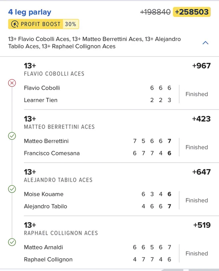Open the Matteo Berrettini player name
The width and height of the screenshot is (219, 271).
pos(46,141)
